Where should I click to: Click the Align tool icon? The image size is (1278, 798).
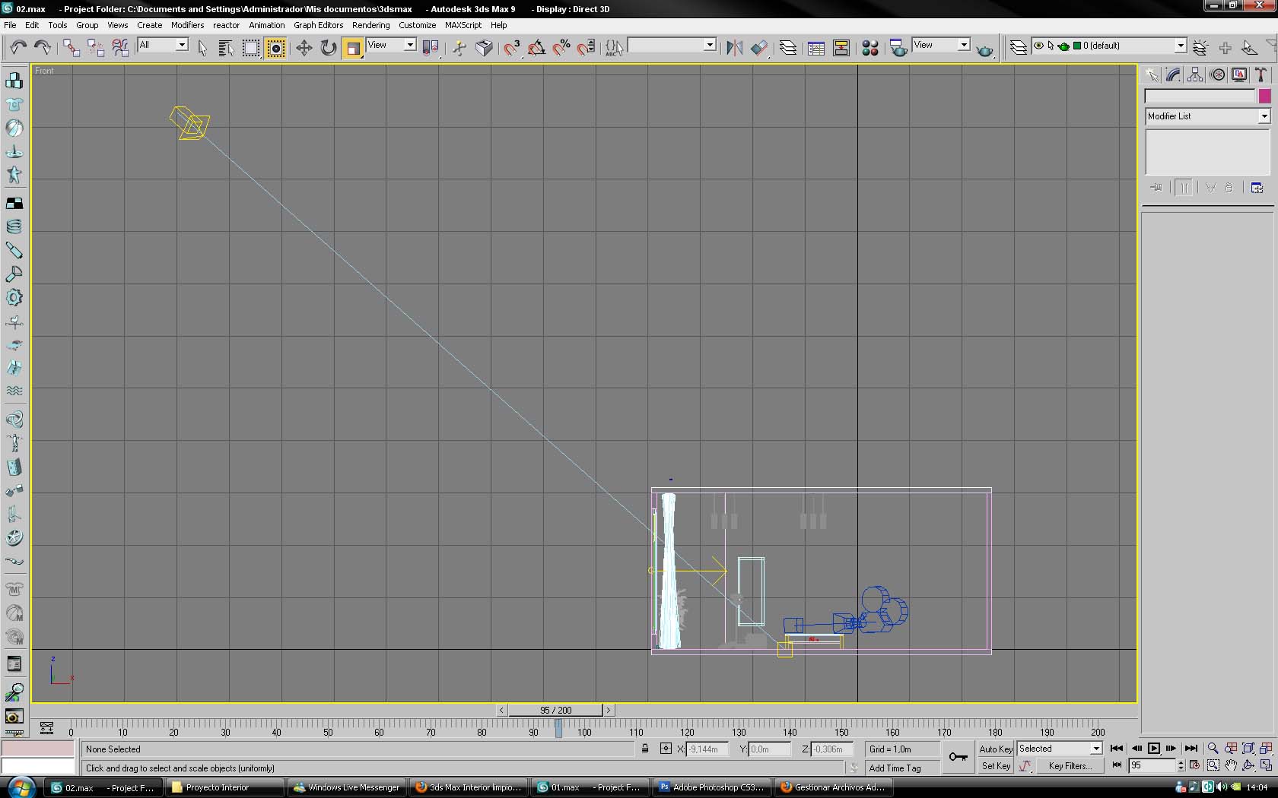click(759, 48)
